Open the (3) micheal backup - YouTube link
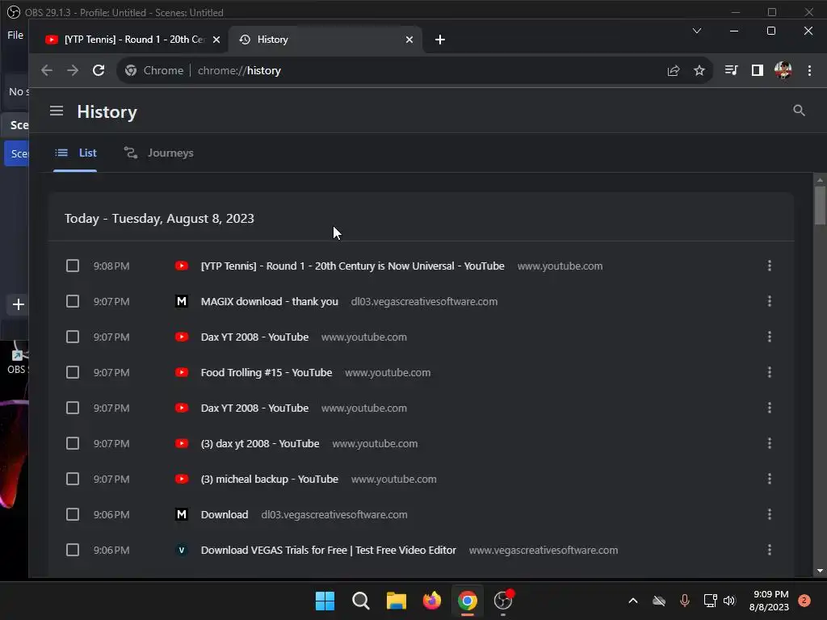Screen dimensions: 827x620 click(x=270, y=480)
